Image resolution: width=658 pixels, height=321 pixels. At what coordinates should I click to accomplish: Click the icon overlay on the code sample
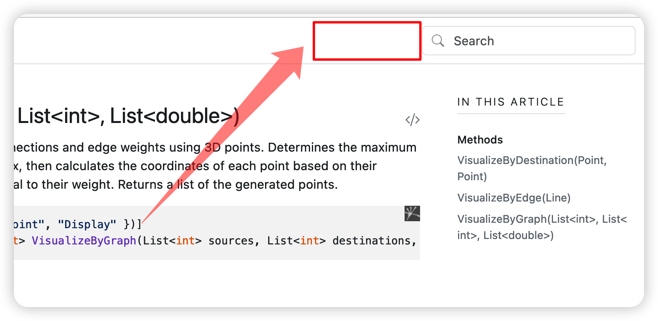coord(412,213)
